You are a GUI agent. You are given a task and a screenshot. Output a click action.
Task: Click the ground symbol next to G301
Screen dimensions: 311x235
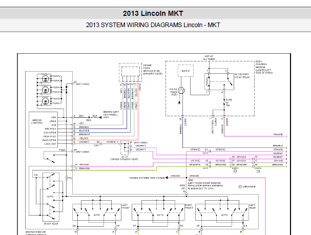[x=101, y=118]
